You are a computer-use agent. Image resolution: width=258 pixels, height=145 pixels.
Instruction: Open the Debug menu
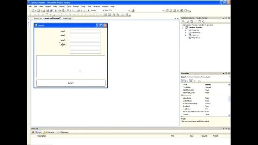click(62, 6)
